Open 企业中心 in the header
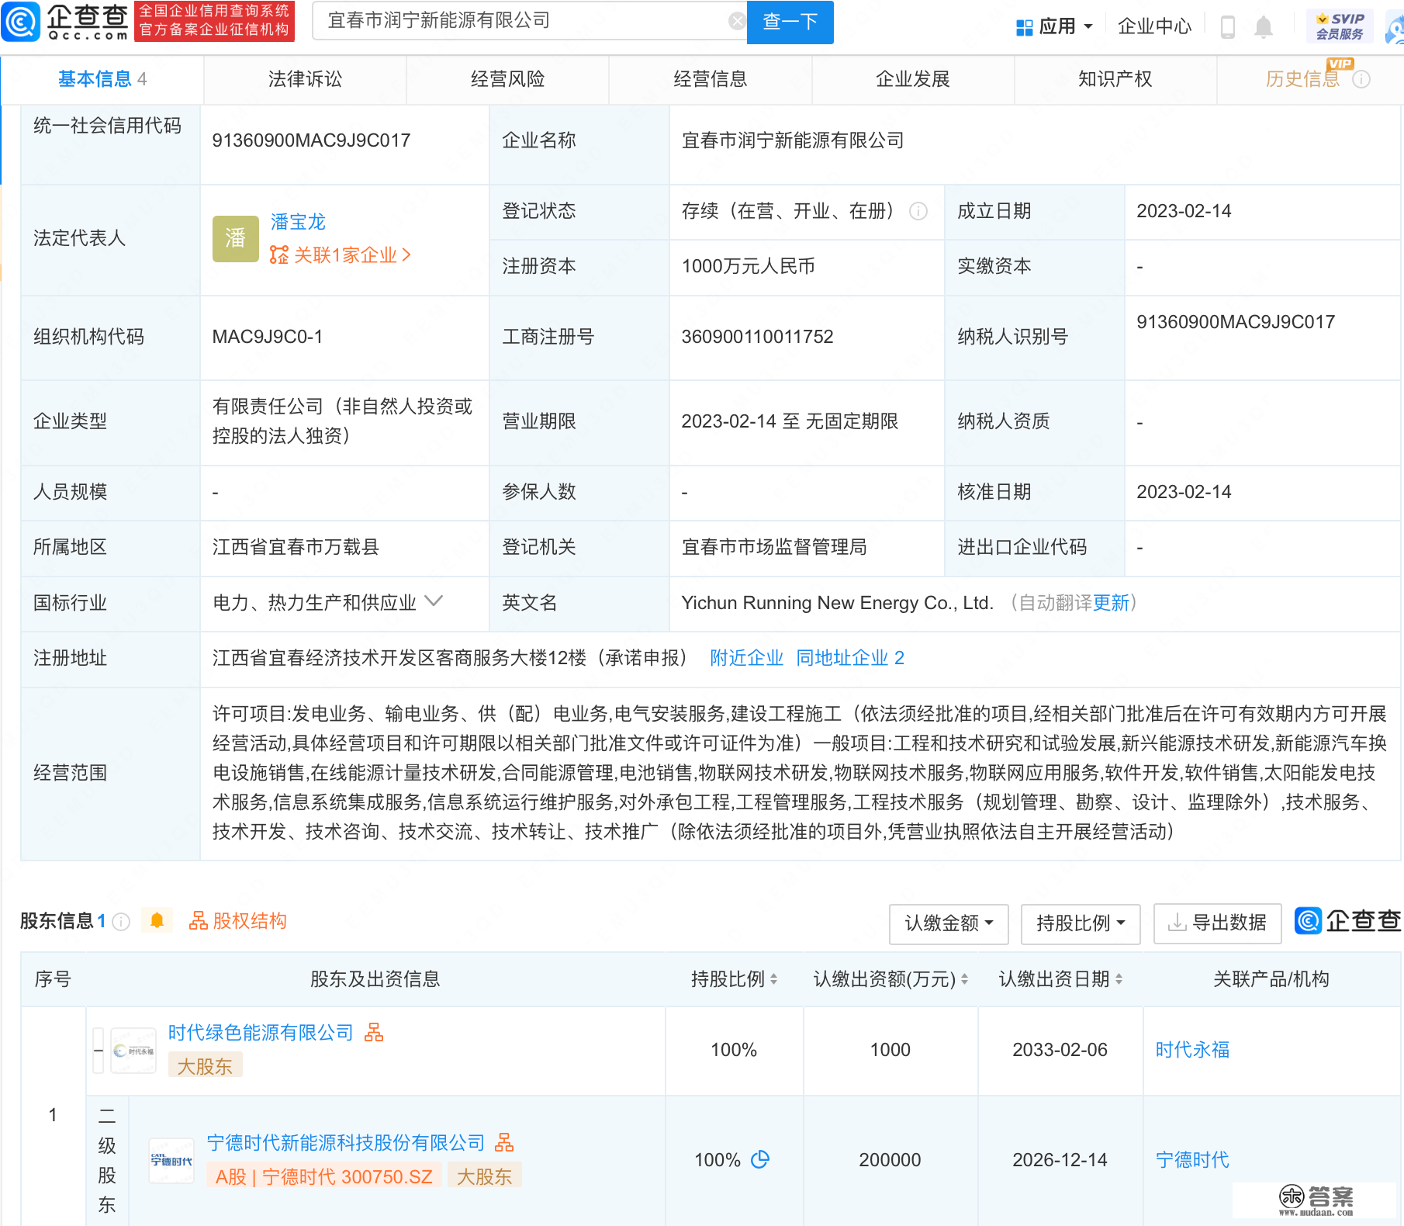This screenshot has height=1226, width=1404. tap(1154, 26)
